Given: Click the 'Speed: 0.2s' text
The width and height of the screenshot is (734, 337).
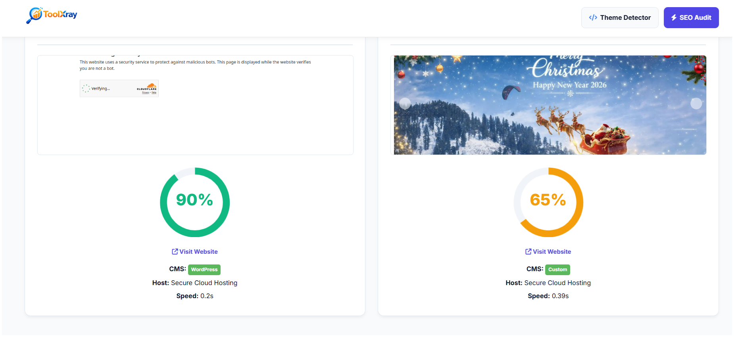Looking at the screenshot, I should 195,296.
